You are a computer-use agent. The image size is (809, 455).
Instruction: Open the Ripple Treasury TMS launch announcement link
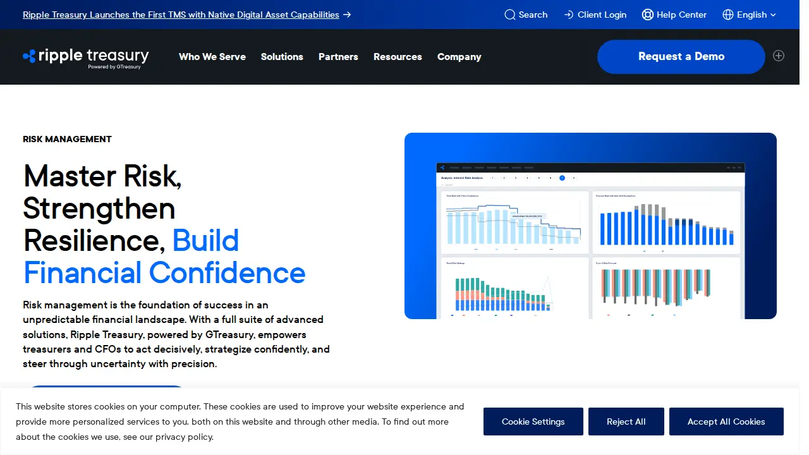point(181,15)
